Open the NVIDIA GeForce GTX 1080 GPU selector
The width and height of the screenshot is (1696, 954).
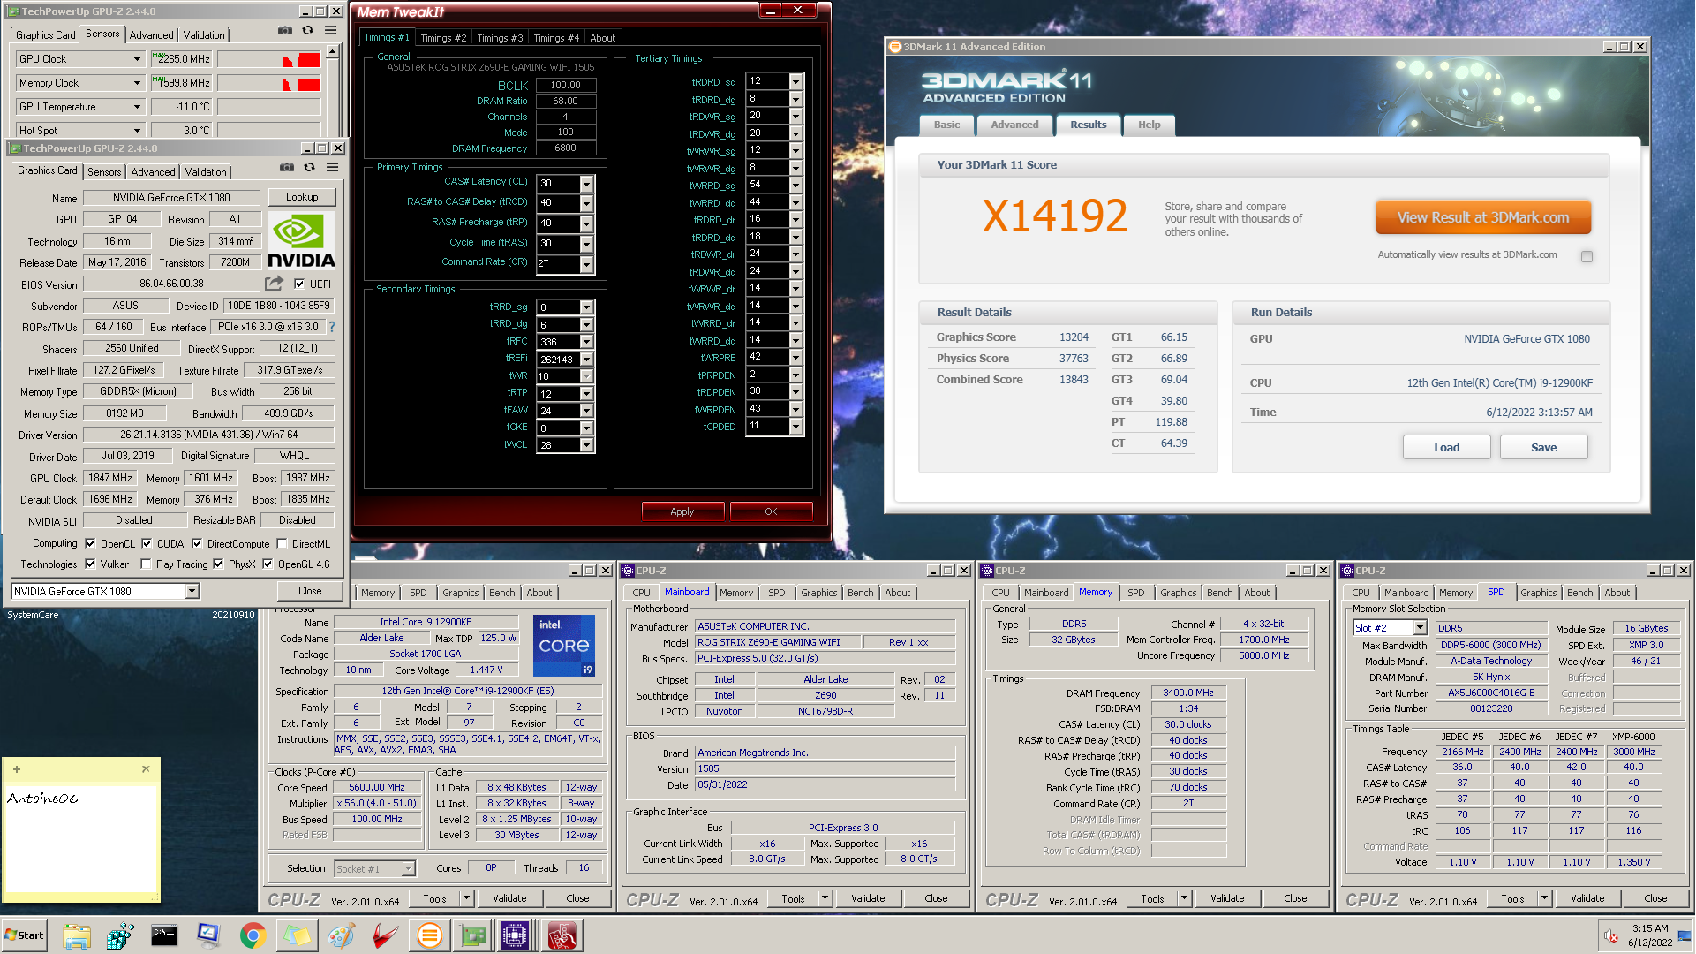(192, 591)
